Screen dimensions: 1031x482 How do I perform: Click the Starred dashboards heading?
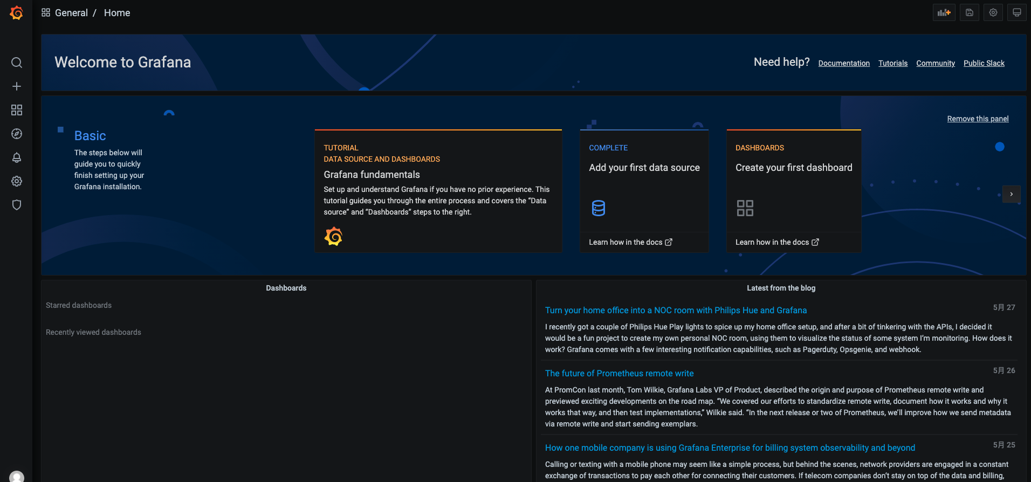[79, 305]
